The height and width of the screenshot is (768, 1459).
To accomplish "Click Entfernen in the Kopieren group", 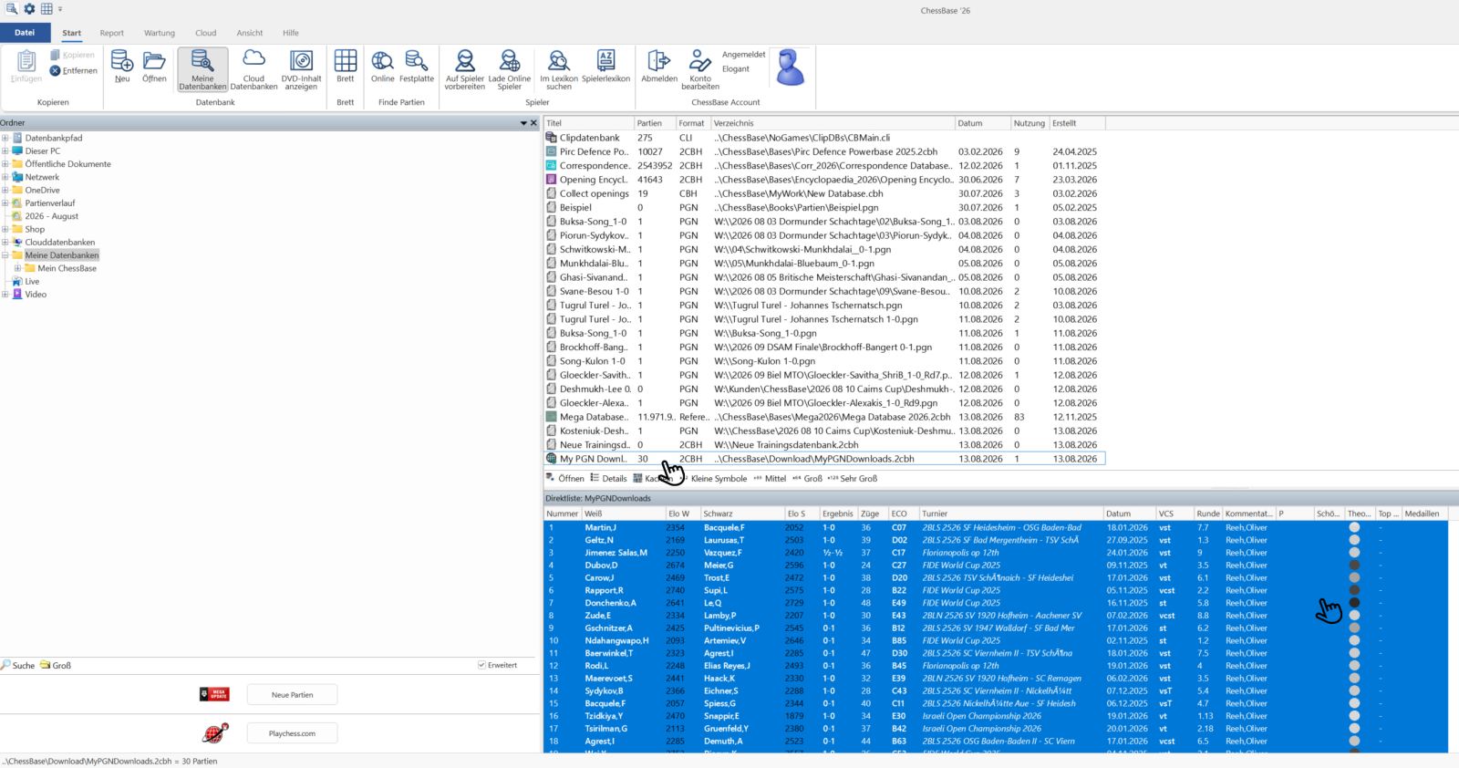I will tap(73, 70).
